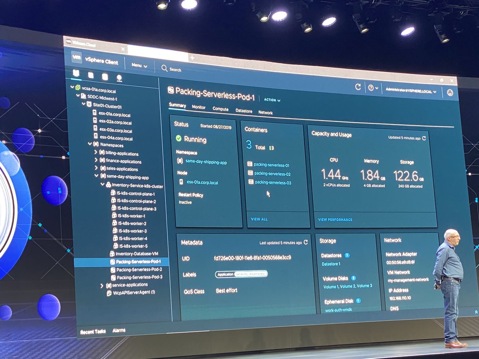479x359 pixels.
Task: Open the VMs and Templates inventory icon
Action: pyautogui.click(x=91, y=75)
